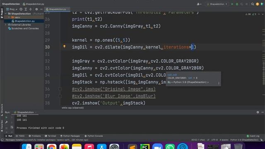
Task: Expand all items in Project panel
Action: (26, 9)
